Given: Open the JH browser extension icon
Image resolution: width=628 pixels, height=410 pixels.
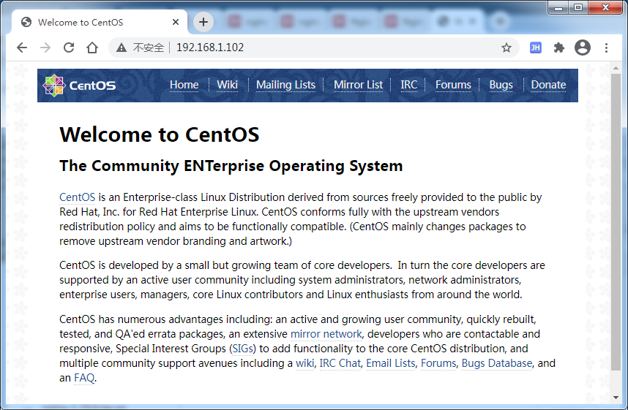Looking at the screenshot, I should (x=536, y=48).
